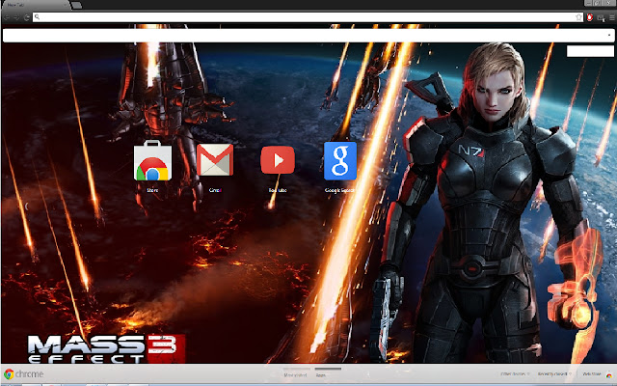Open a new tab with the plus button
The height and width of the screenshot is (386, 617).
(x=77, y=5)
